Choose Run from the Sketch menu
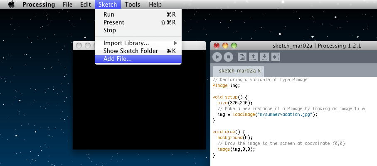The image size is (377, 166). (138, 14)
